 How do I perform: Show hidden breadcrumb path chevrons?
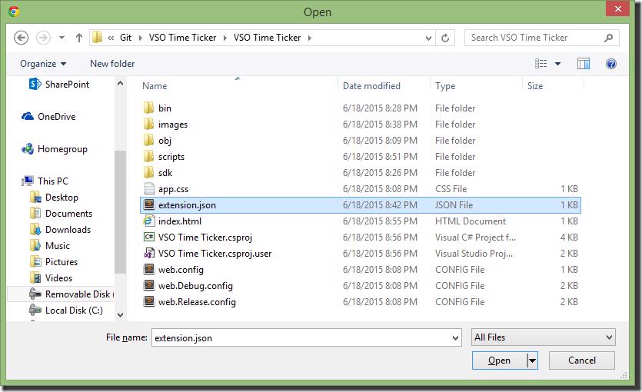[x=111, y=38]
